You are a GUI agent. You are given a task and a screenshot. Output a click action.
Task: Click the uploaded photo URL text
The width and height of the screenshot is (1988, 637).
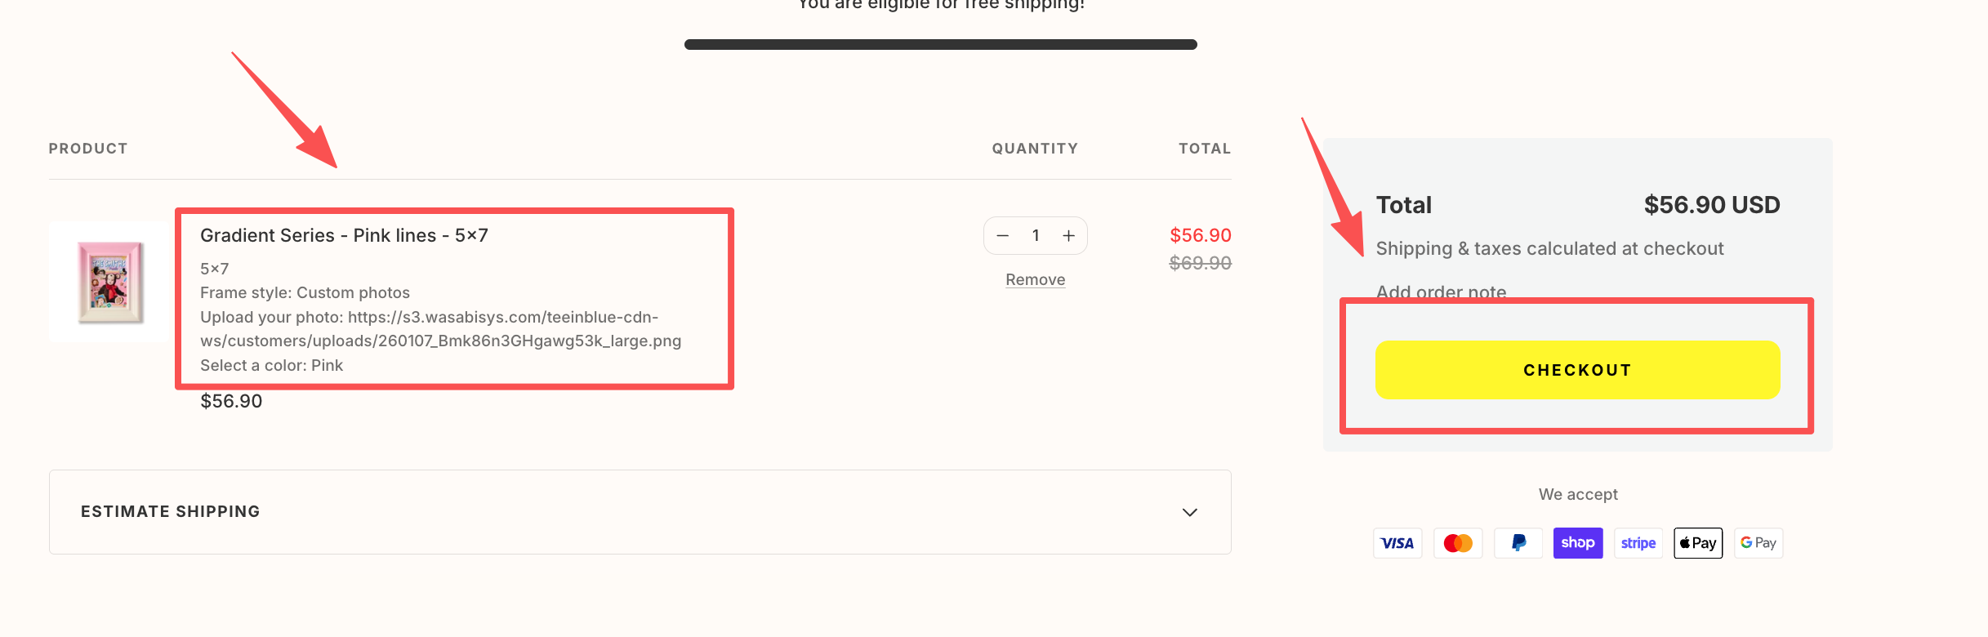(440, 329)
